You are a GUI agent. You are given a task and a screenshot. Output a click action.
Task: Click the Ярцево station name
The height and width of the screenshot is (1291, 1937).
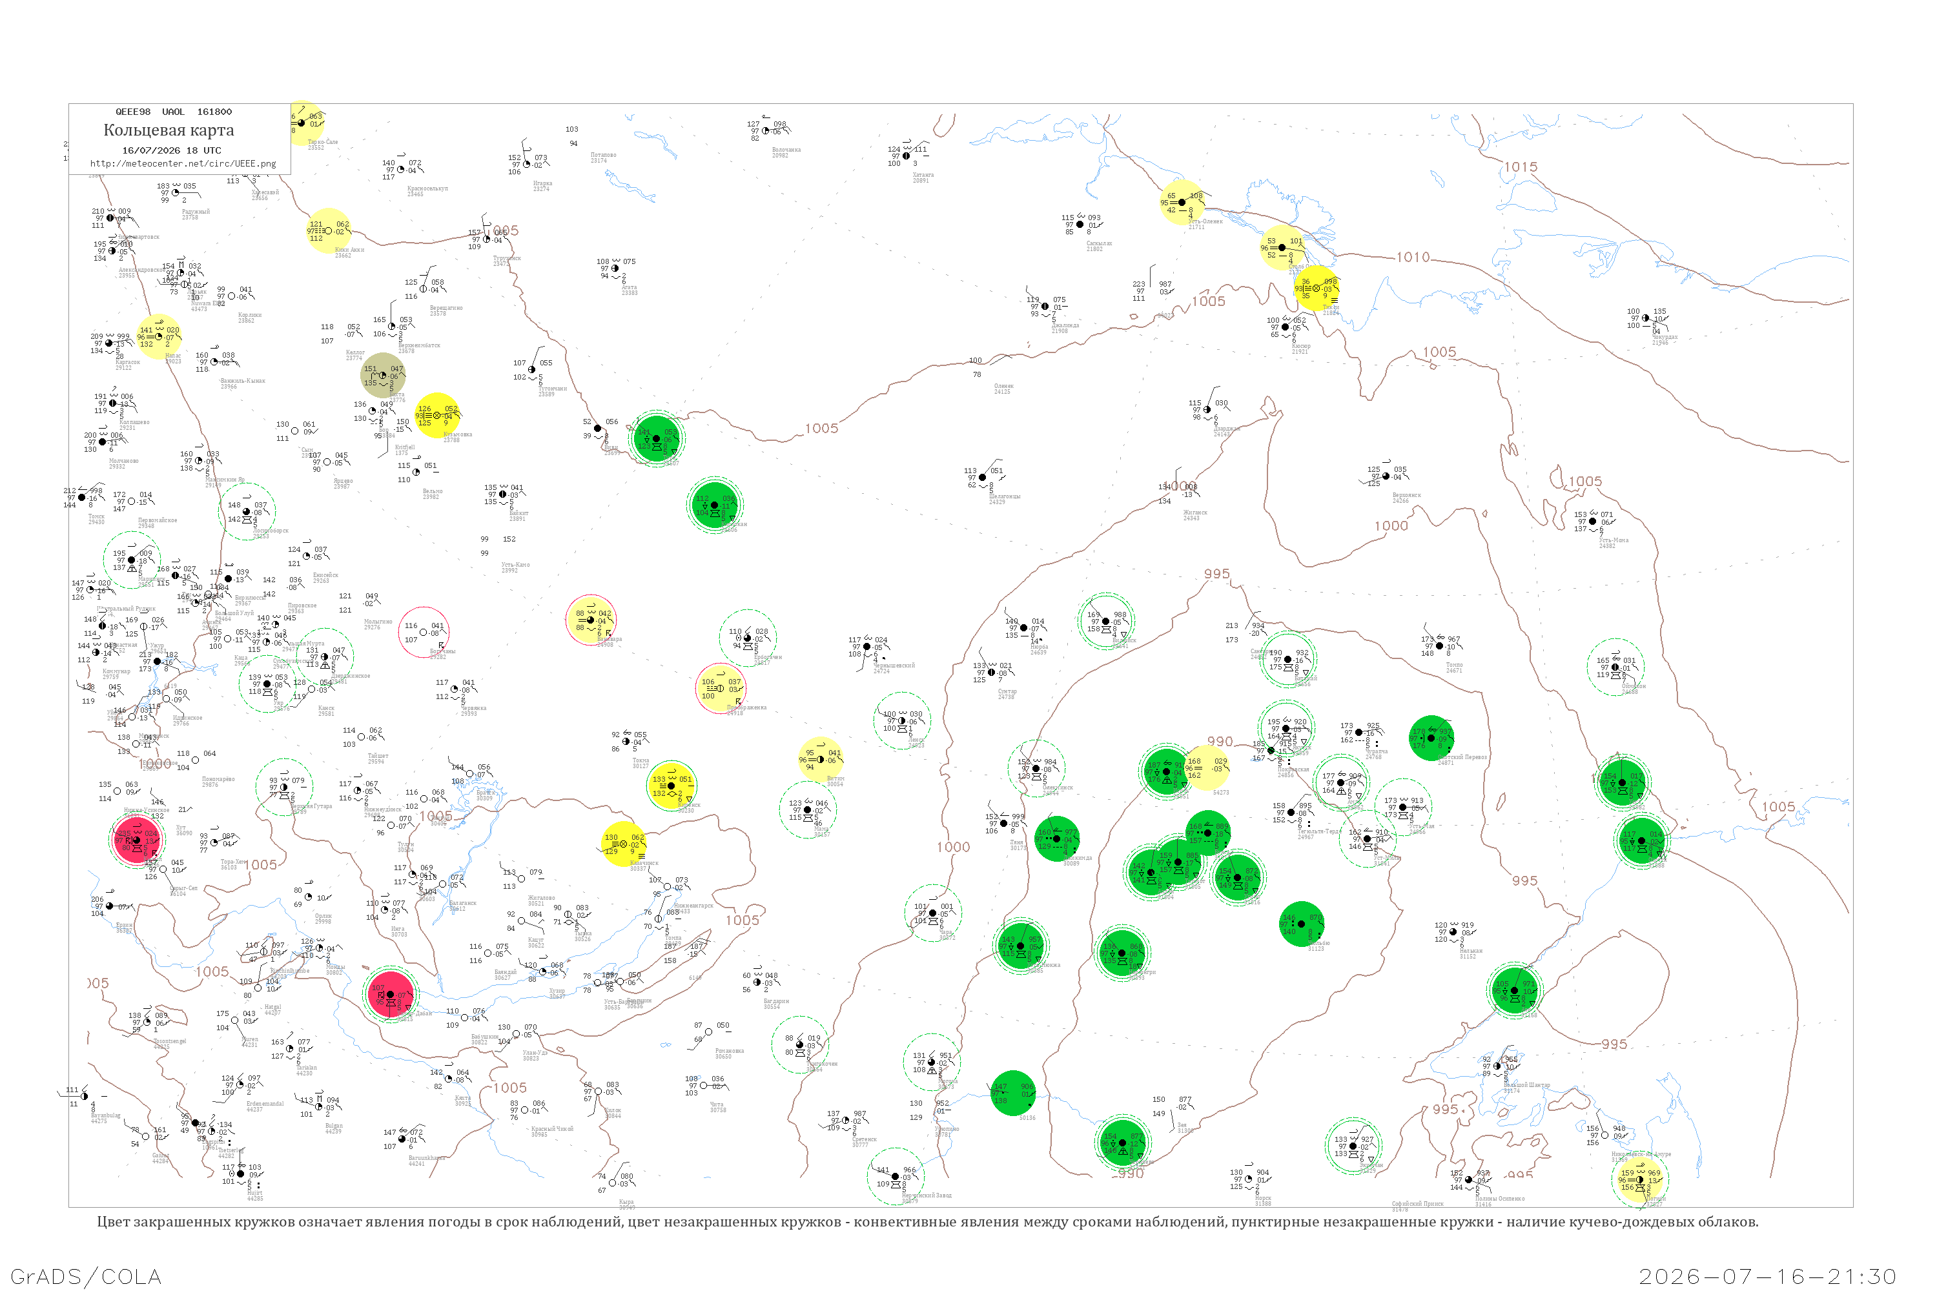click(x=343, y=481)
